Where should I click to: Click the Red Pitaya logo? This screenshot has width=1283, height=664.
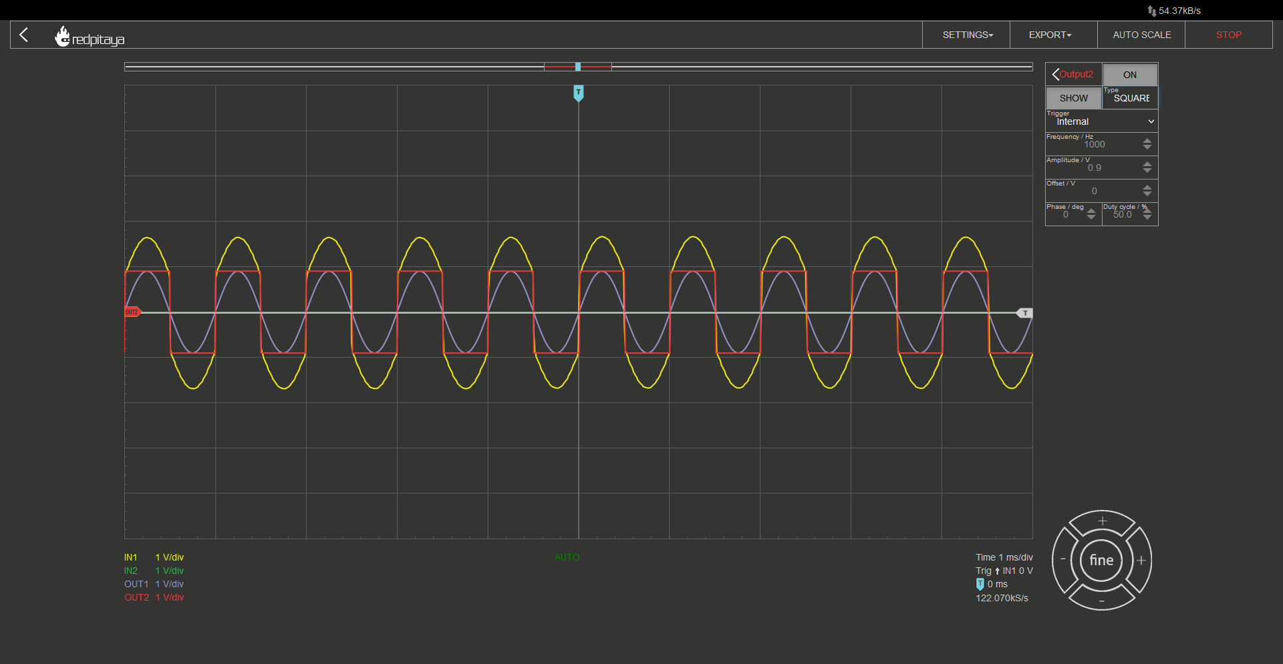(x=90, y=36)
